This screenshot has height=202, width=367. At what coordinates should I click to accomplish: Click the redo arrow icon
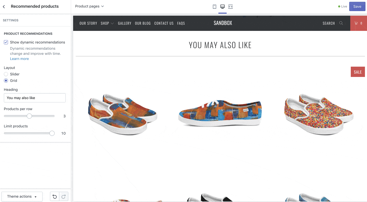[x=64, y=197]
